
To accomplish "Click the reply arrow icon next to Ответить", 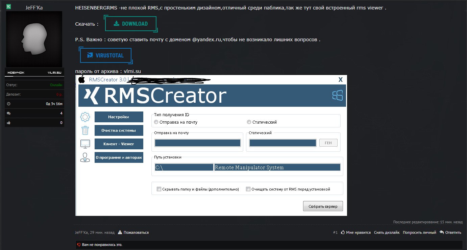I will (442, 232).
